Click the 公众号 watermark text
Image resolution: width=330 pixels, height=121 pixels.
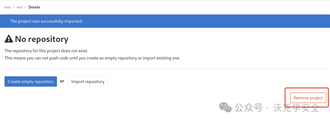(249, 108)
